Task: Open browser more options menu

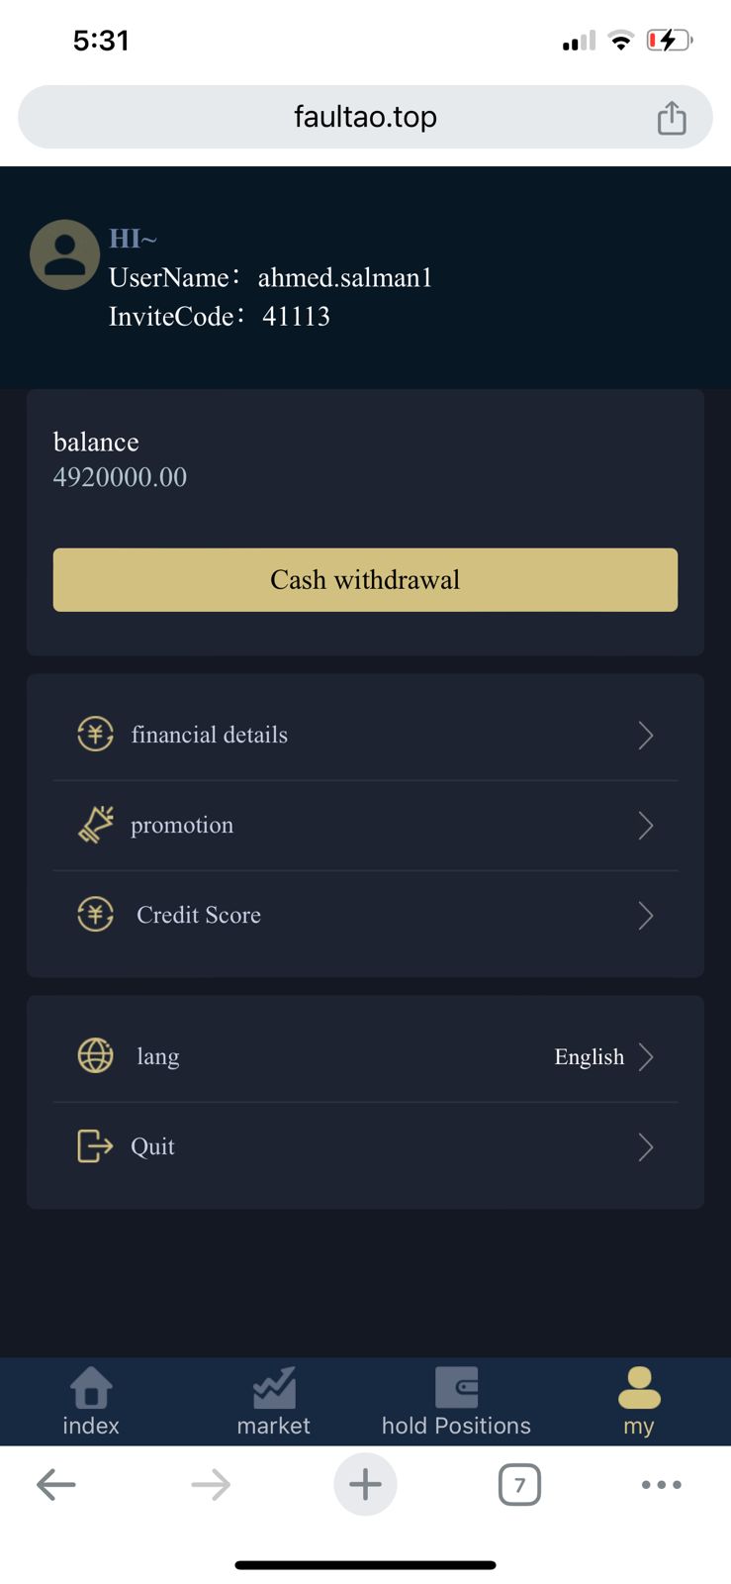Action: point(661,1484)
